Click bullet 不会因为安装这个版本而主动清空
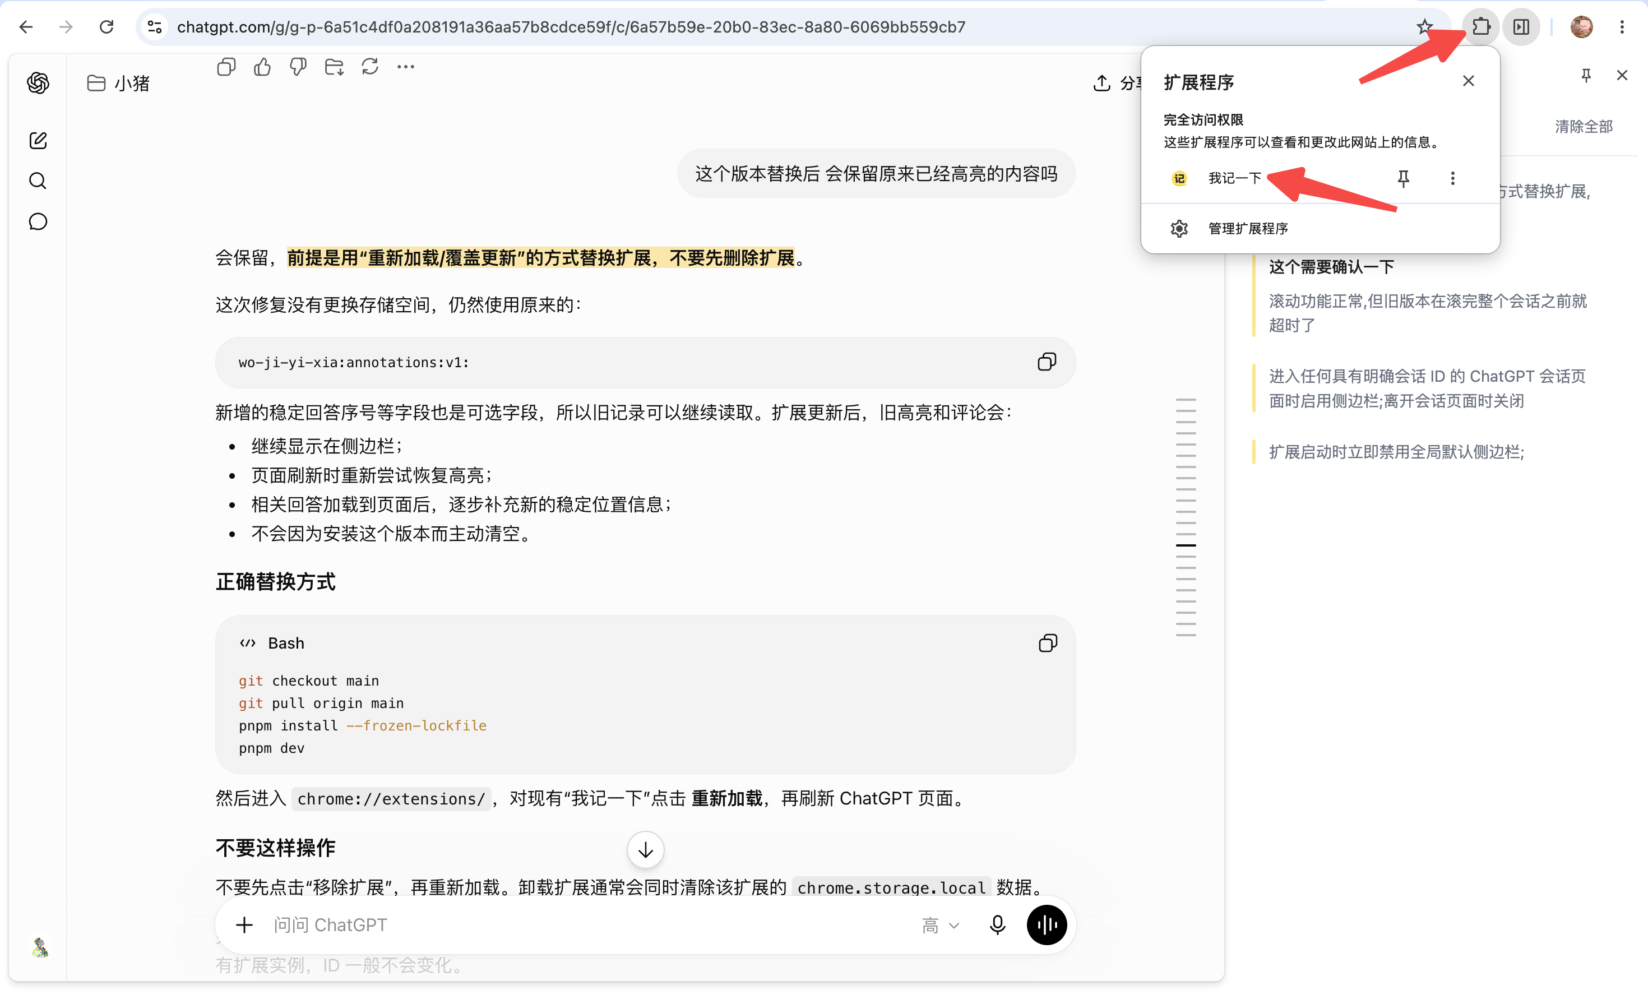Image resolution: width=1648 pixels, height=990 pixels. click(x=391, y=534)
